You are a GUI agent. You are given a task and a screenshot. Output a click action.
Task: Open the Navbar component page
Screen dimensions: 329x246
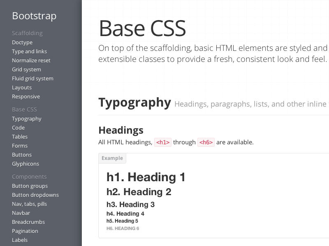tap(21, 213)
